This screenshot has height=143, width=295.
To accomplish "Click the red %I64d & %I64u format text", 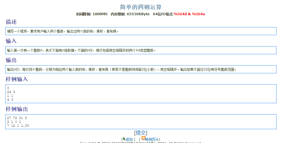I will tap(189, 14).
